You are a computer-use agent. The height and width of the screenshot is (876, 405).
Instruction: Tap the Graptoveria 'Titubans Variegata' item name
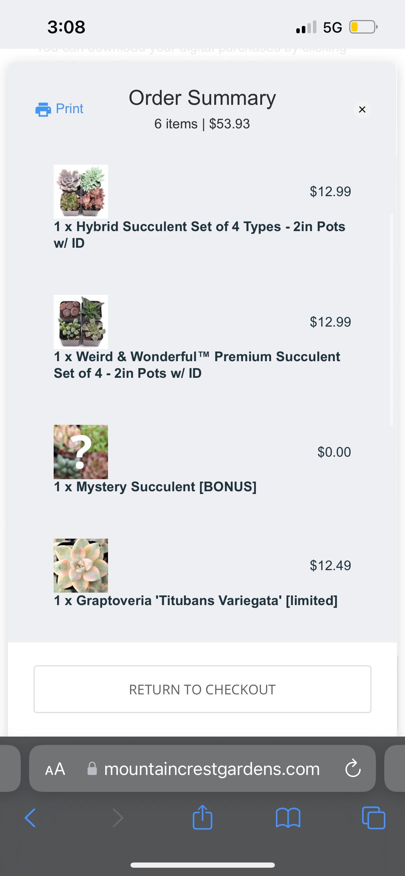click(196, 601)
